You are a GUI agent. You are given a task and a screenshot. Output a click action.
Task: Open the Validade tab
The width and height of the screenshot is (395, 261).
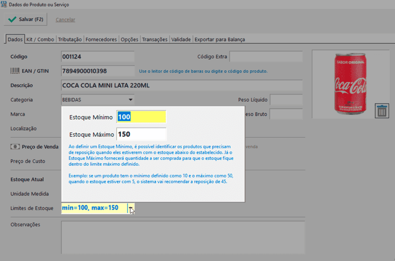pyautogui.click(x=181, y=39)
